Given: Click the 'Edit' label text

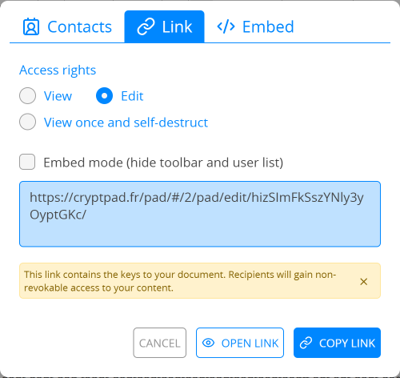Looking at the screenshot, I should [132, 96].
